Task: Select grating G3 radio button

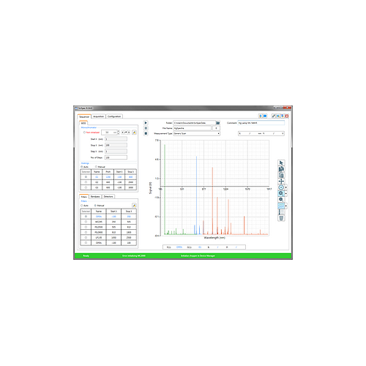Action: click(x=86, y=187)
